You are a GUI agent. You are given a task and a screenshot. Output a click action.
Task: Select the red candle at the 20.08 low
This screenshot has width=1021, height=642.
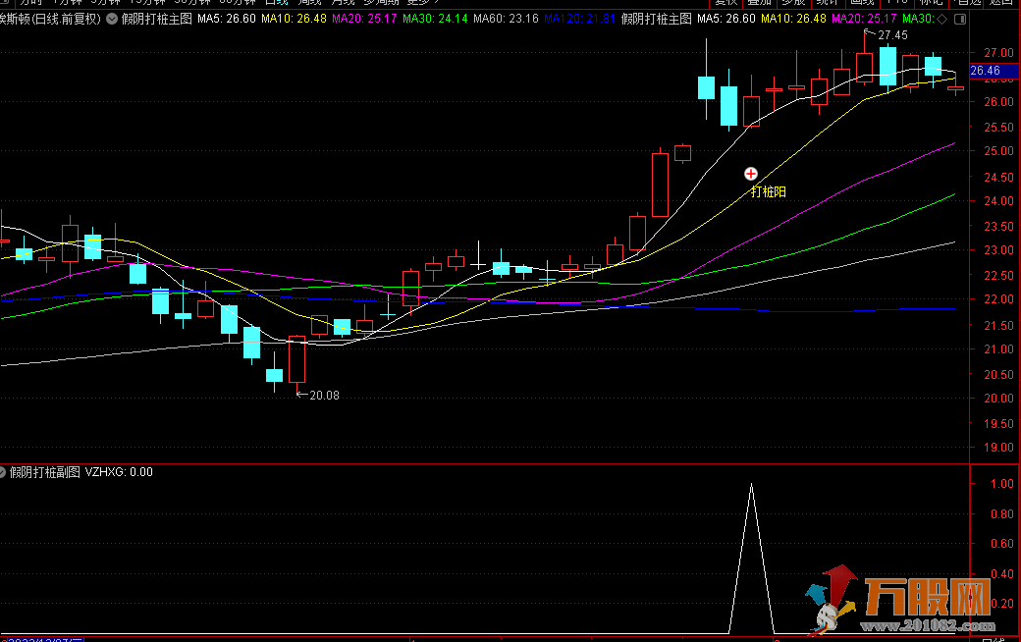[x=296, y=359]
